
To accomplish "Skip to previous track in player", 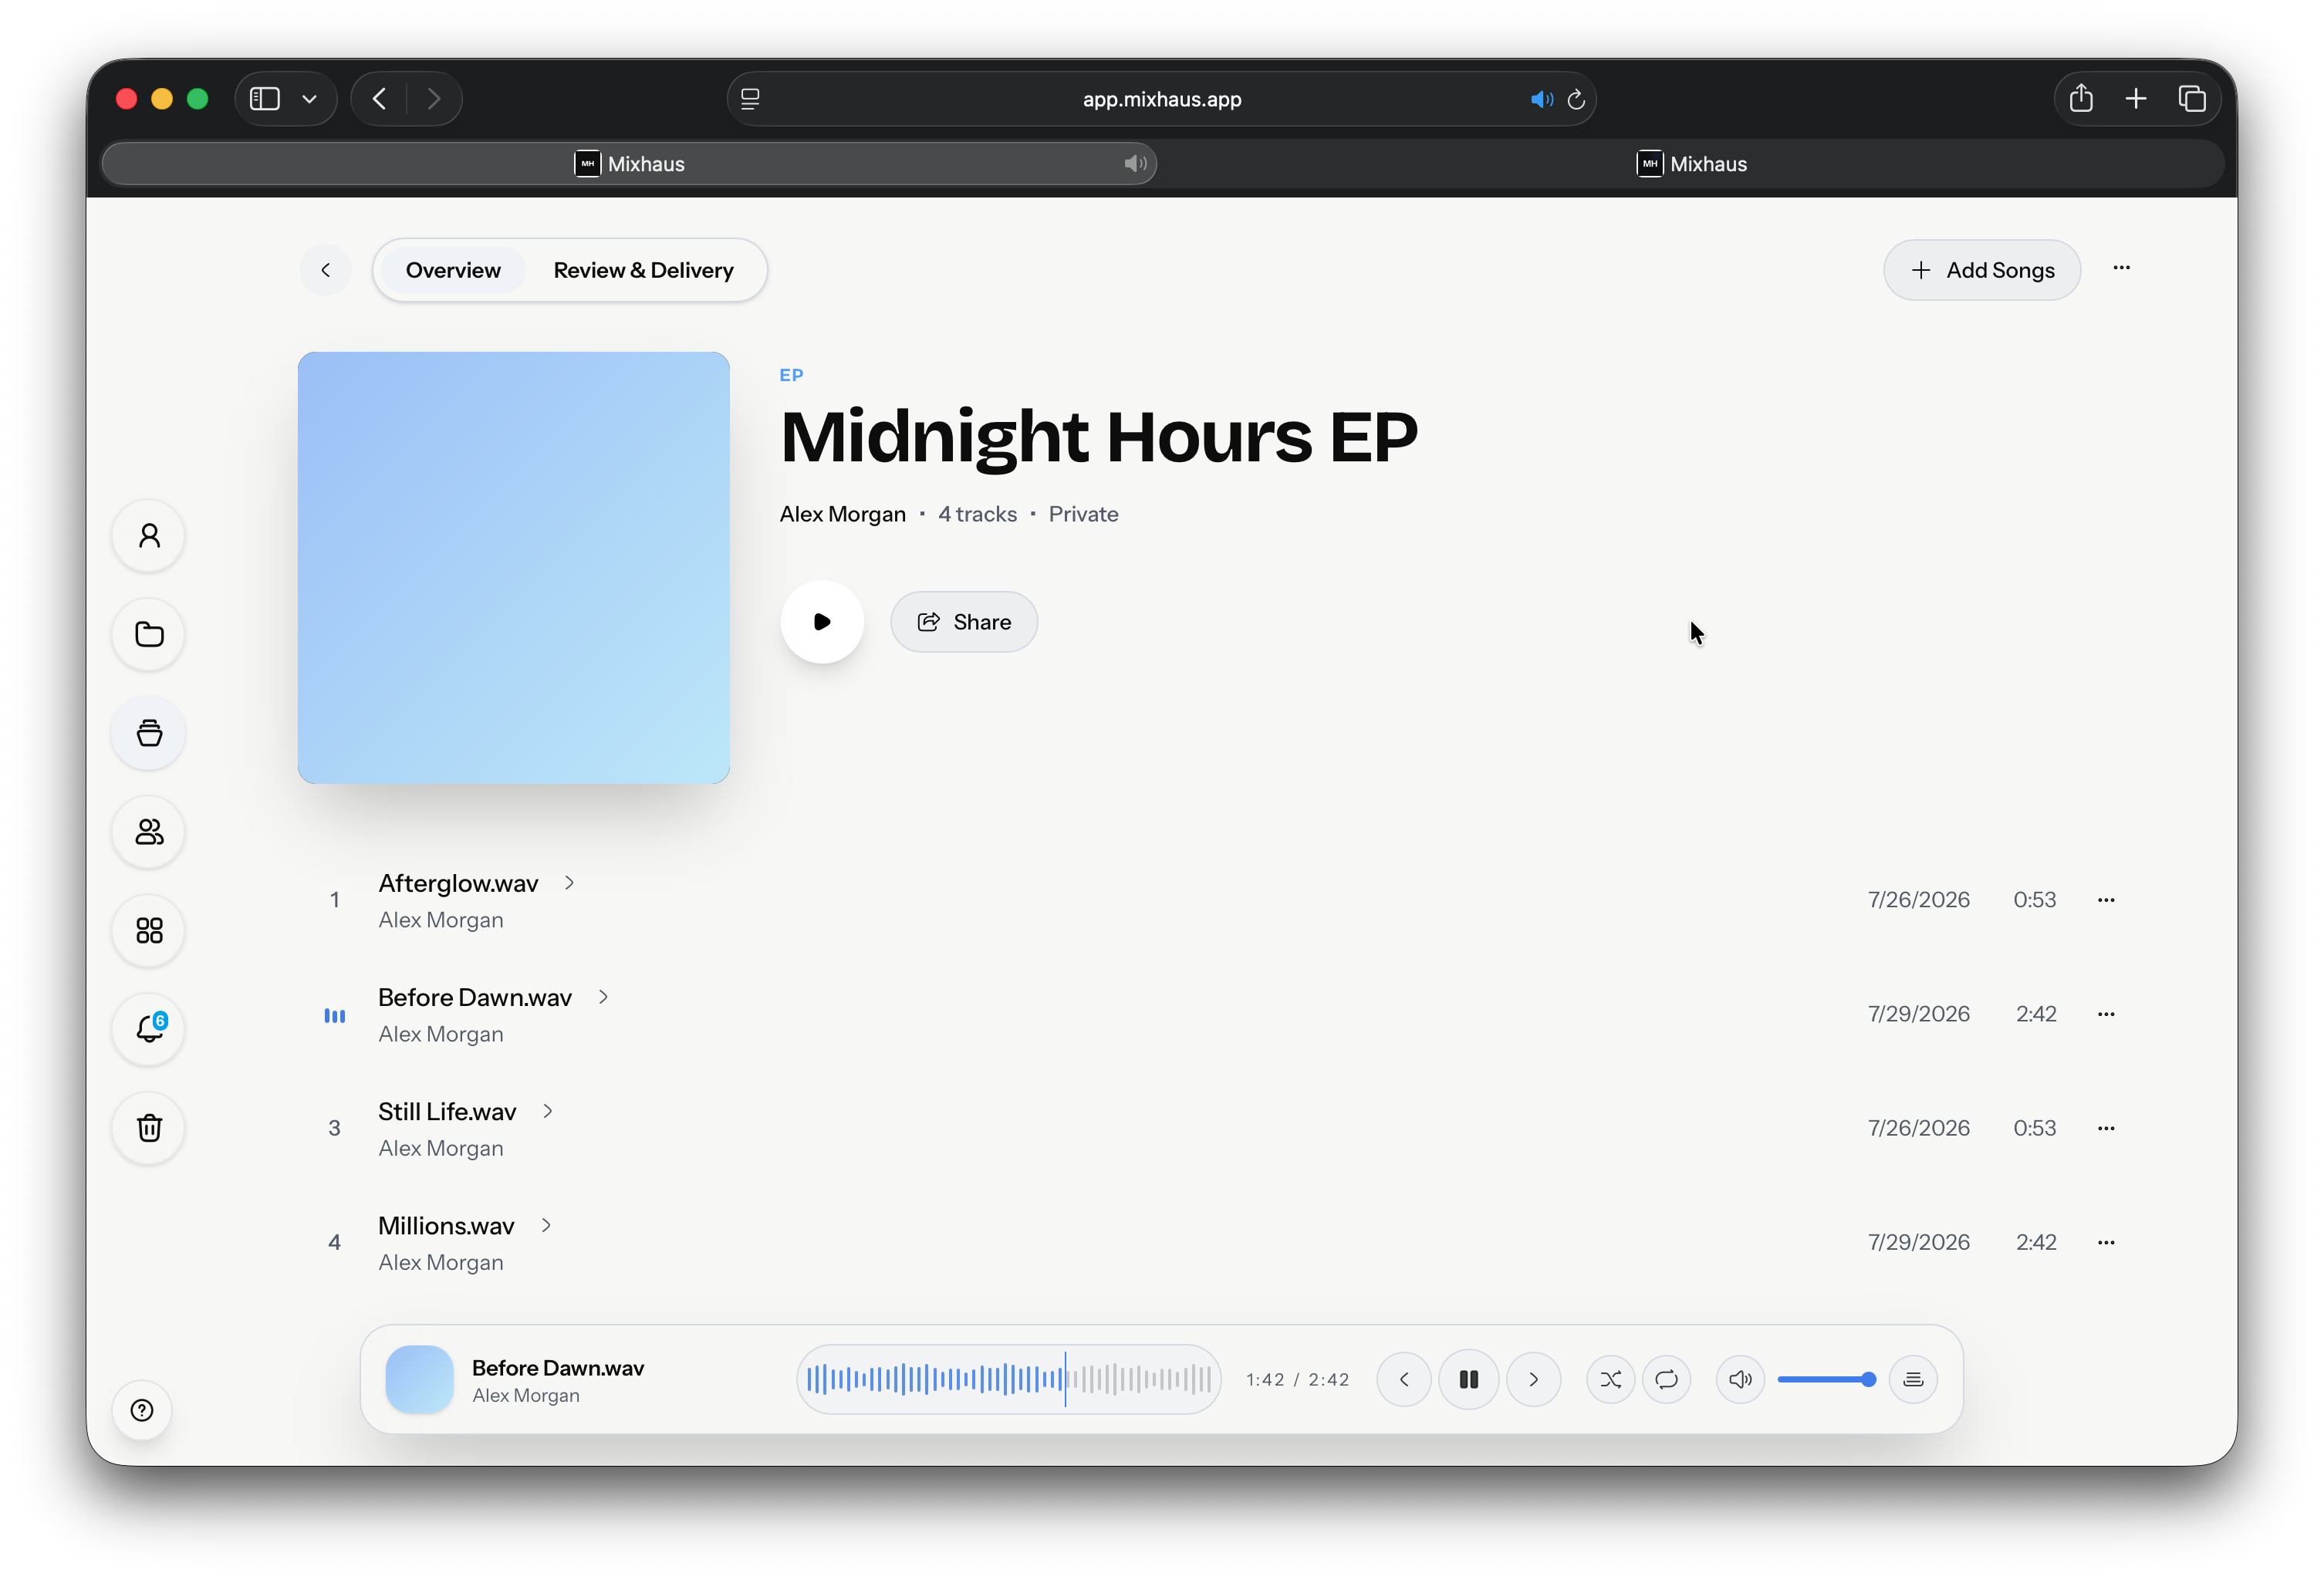I will 1404,1380.
